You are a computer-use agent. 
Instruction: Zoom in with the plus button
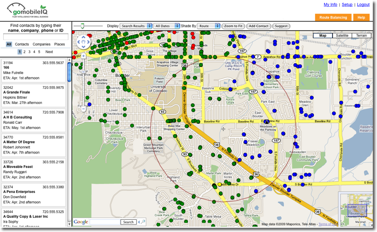(83, 56)
